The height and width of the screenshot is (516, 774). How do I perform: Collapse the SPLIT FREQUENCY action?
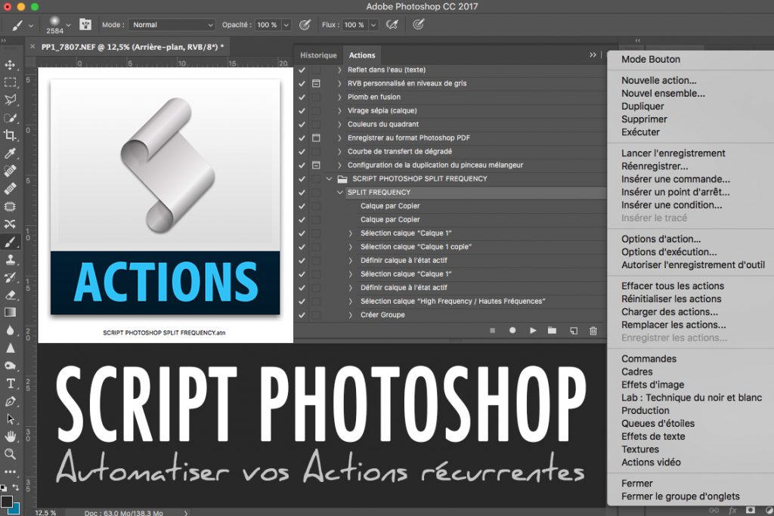coord(339,193)
